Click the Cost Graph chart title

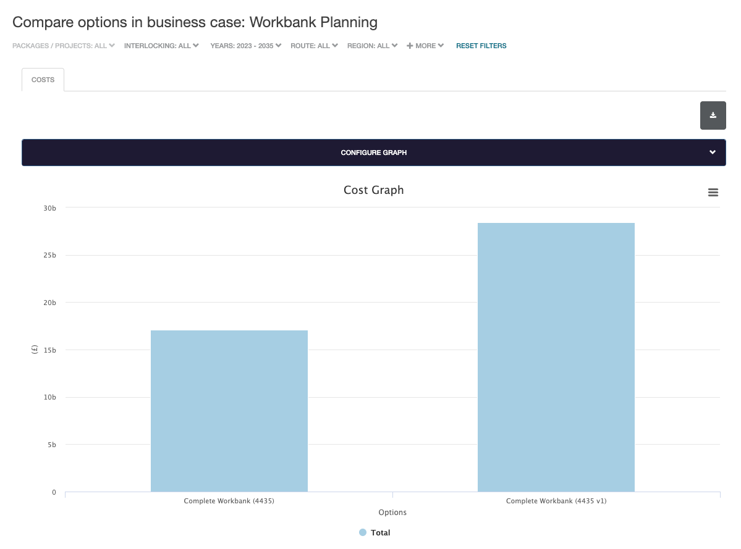[x=373, y=190]
